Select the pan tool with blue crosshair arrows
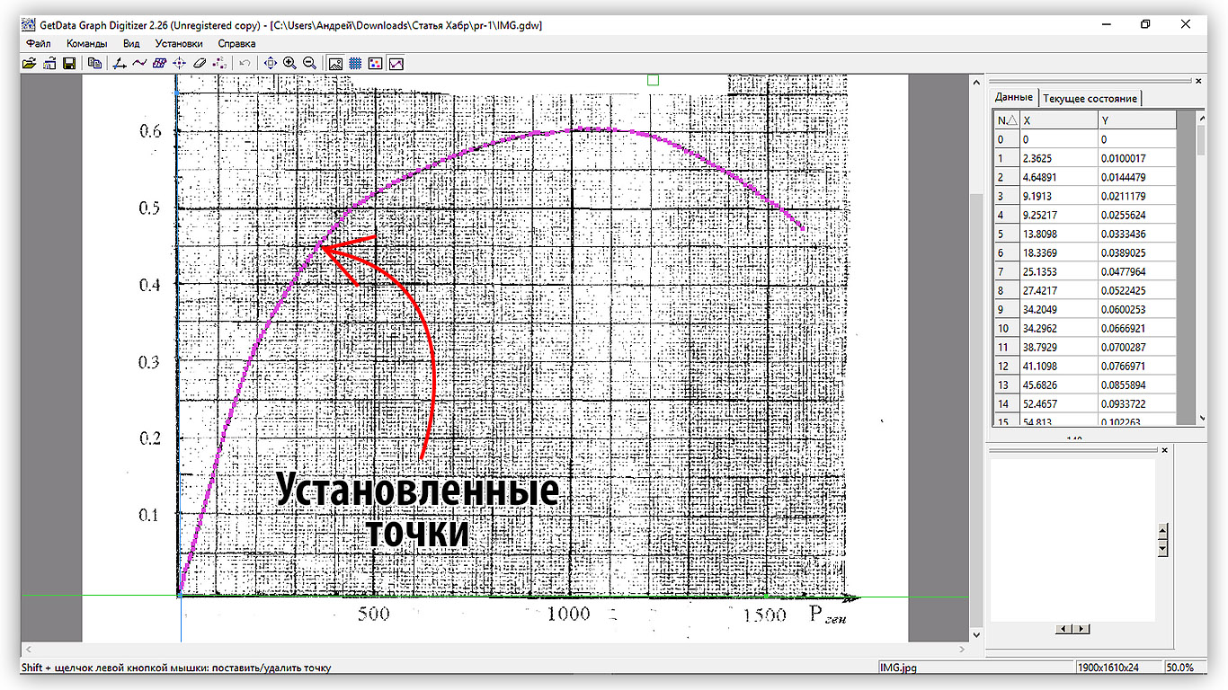The image size is (1228, 690). point(270,63)
